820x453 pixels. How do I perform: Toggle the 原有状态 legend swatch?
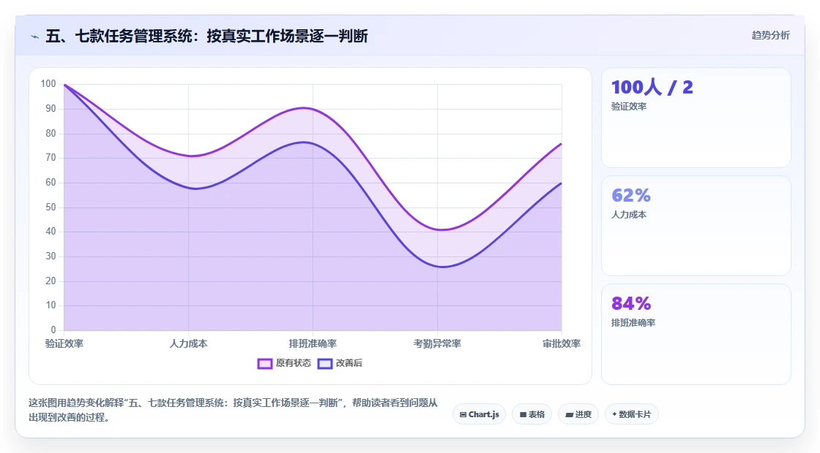pyautogui.click(x=264, y=364)
